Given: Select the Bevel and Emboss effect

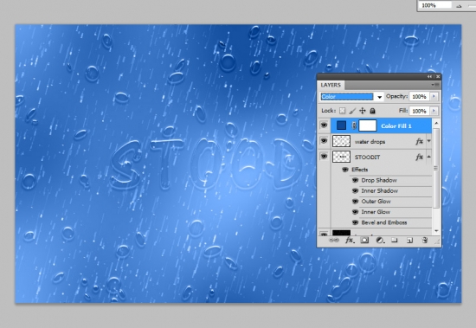Looking at the screenshot, I should coord(383,222).
